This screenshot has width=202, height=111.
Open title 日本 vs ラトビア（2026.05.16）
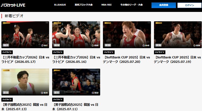76,60
